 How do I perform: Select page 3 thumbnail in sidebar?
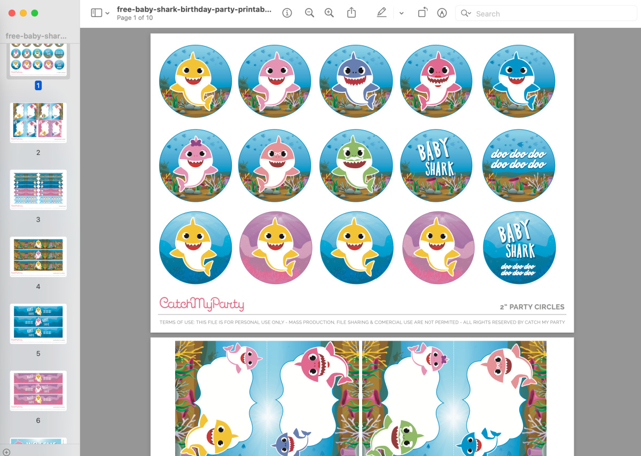[38, 190]
